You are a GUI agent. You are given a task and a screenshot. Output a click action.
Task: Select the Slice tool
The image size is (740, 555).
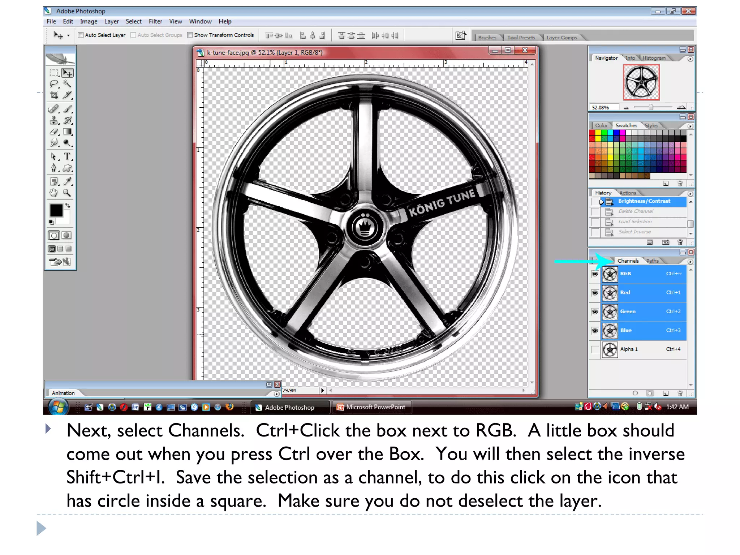pyautogui.click(x=67, y=95)
